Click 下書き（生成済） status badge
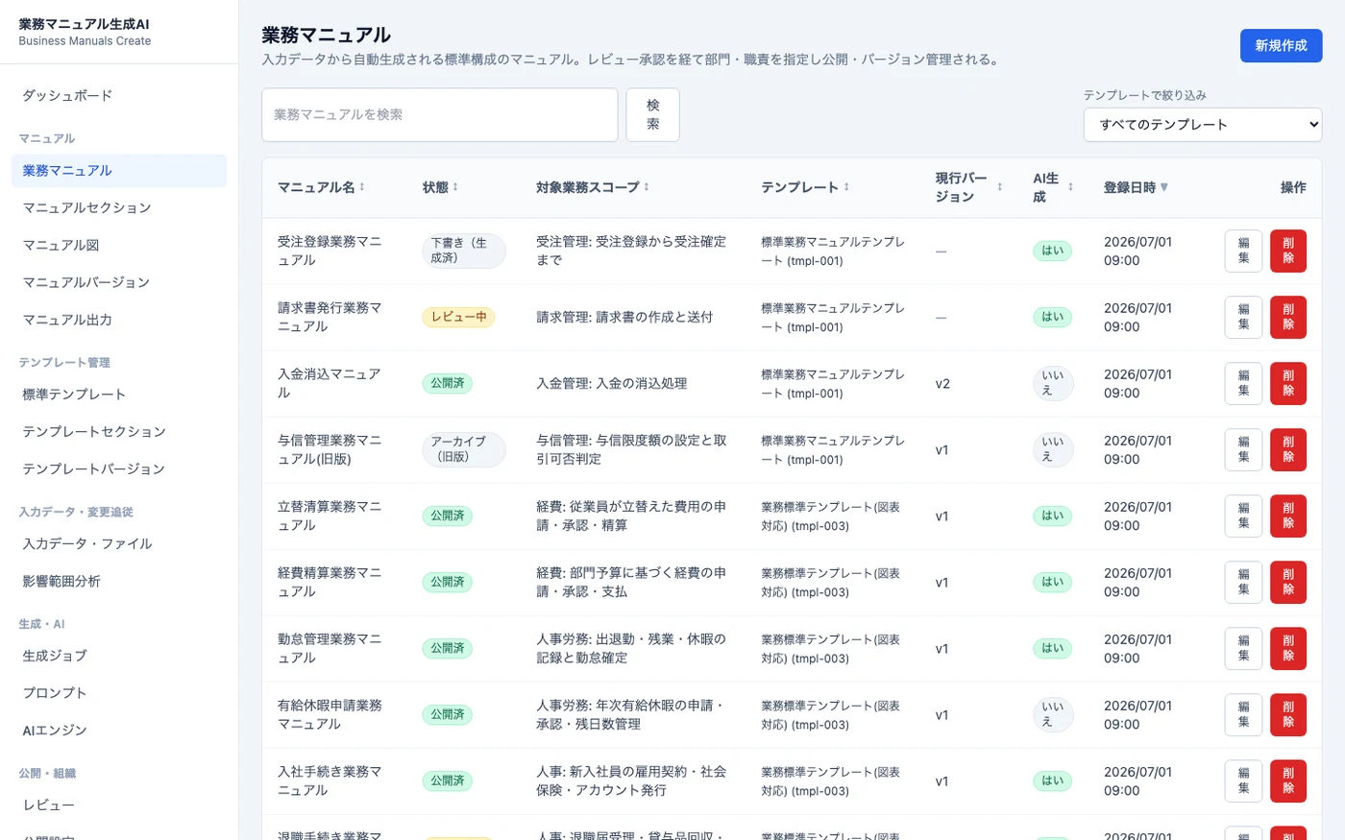The image size is (1345, 840). point(464,251)
